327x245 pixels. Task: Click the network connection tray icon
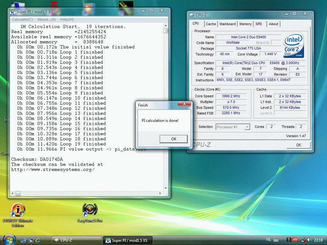(304, 240)
